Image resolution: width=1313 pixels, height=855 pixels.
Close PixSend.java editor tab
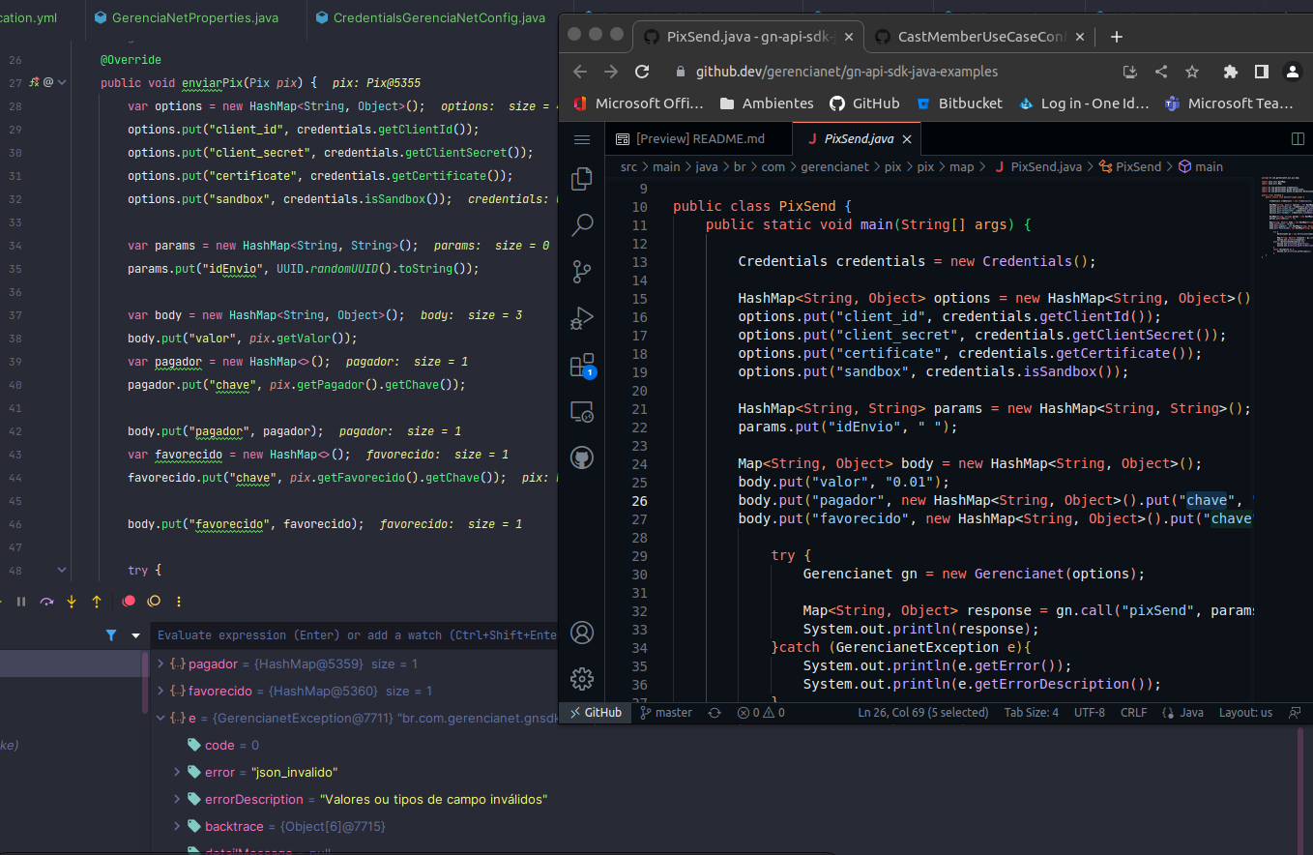coord(907,139)
